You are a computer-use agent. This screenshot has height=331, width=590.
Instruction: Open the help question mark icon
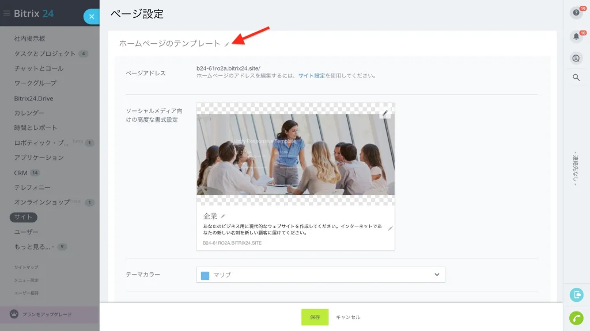pyautogui.click(x=576, y=13)
